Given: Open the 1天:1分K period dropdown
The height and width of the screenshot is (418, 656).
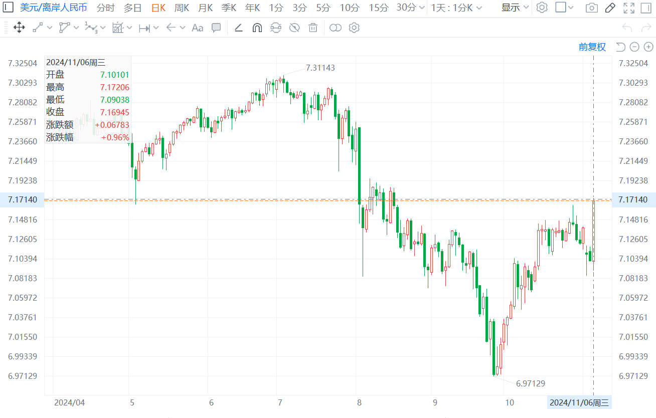Looking at the screenshot, I should click(x=456, y=8).
